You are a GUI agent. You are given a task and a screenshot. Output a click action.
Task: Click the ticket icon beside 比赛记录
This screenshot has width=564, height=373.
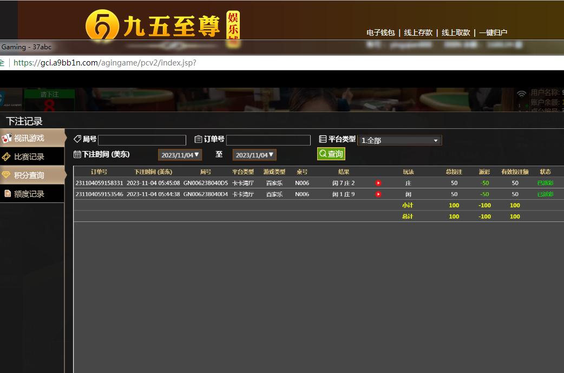click(6, 157)
